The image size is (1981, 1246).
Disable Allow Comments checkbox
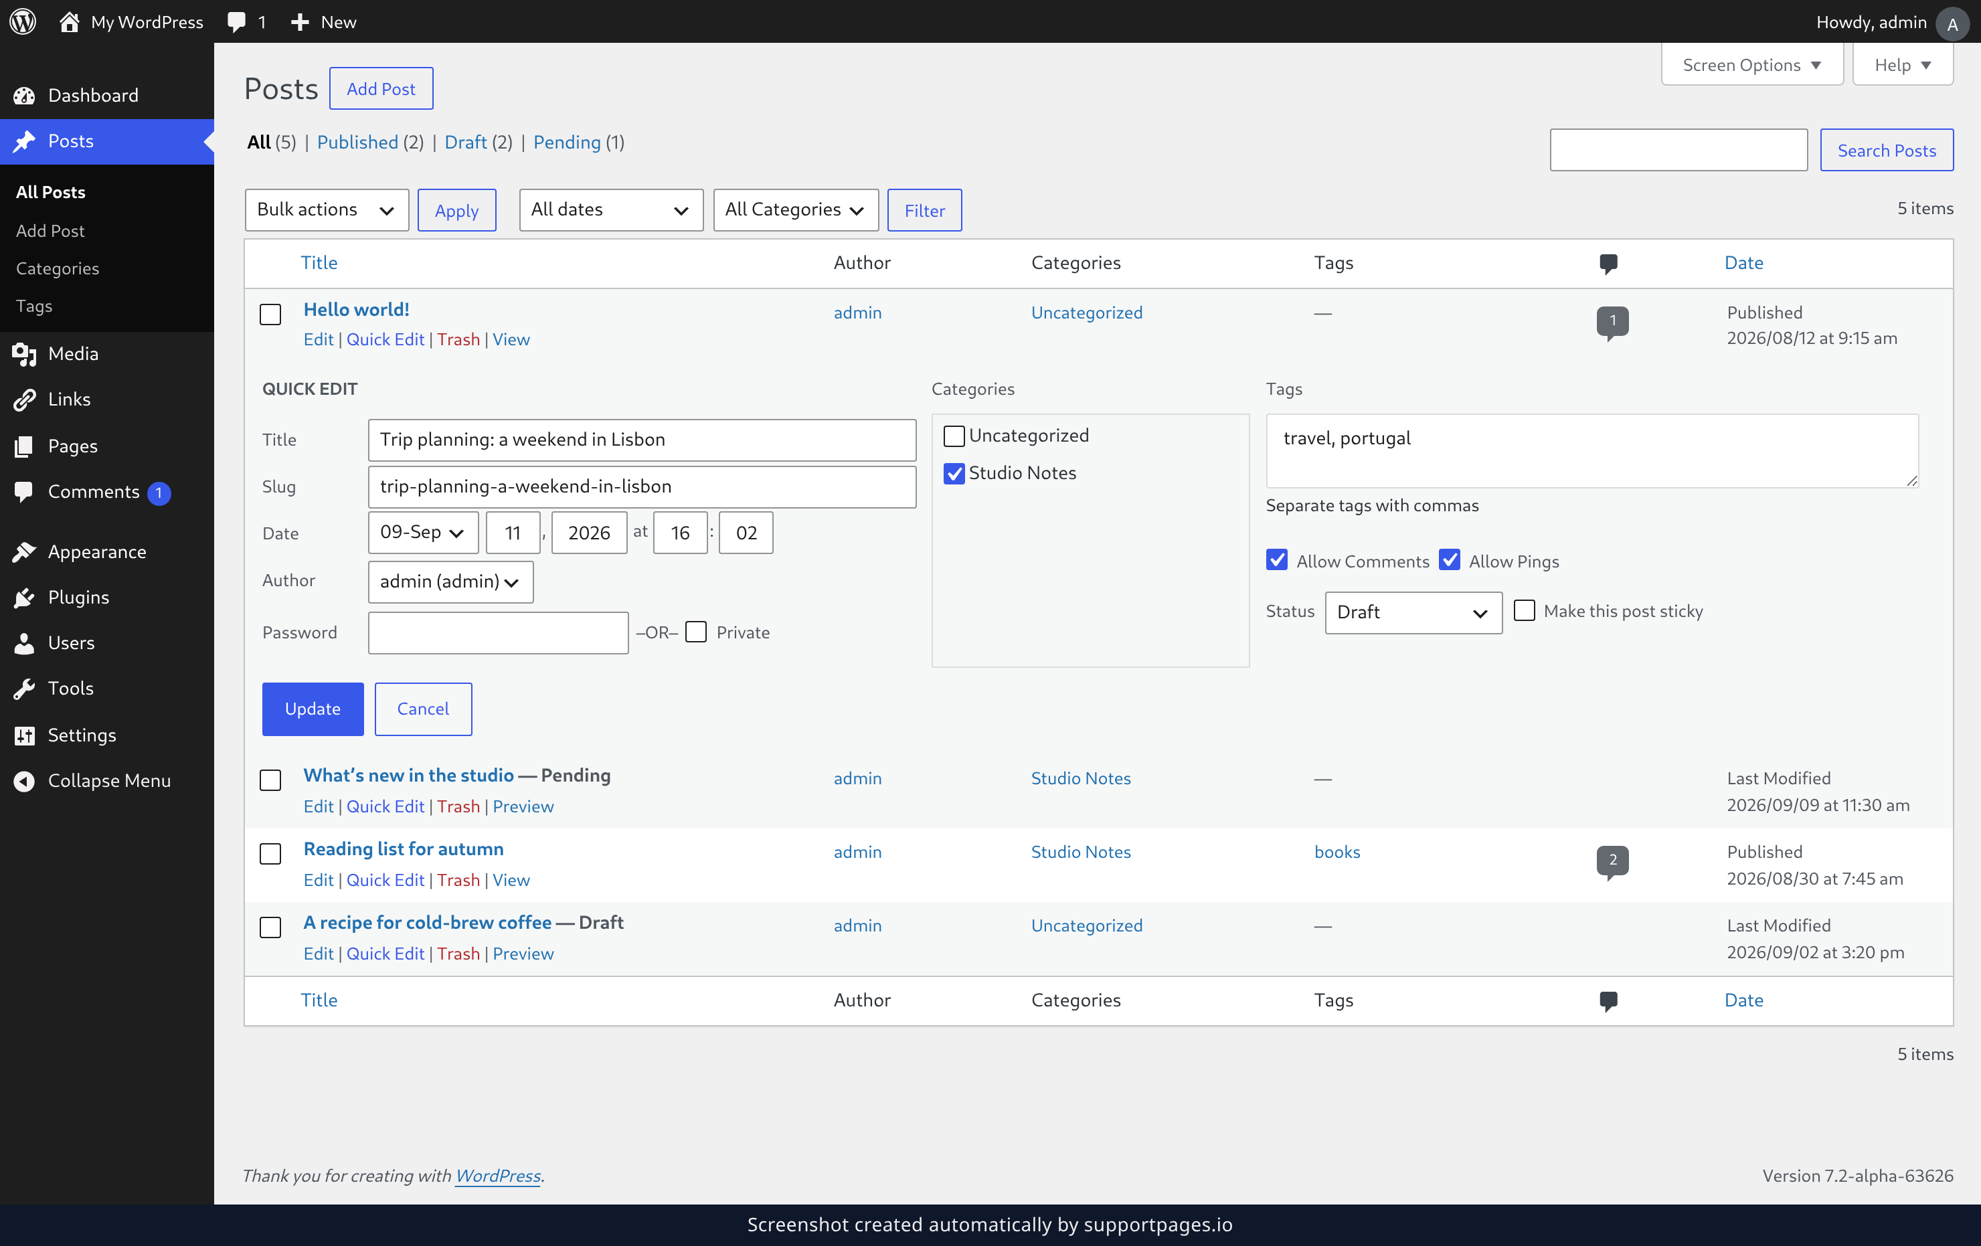[1277, 560]
